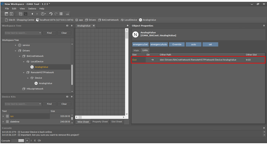Collapse the Drivers tree node
The height and width of the screenshot is (145, 267).
[15, 51]
